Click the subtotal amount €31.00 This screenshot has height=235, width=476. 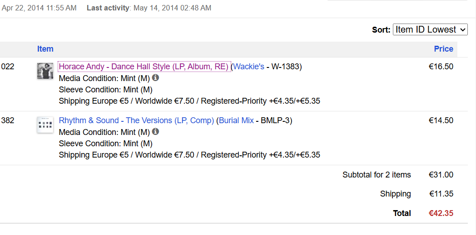[441, 175]
